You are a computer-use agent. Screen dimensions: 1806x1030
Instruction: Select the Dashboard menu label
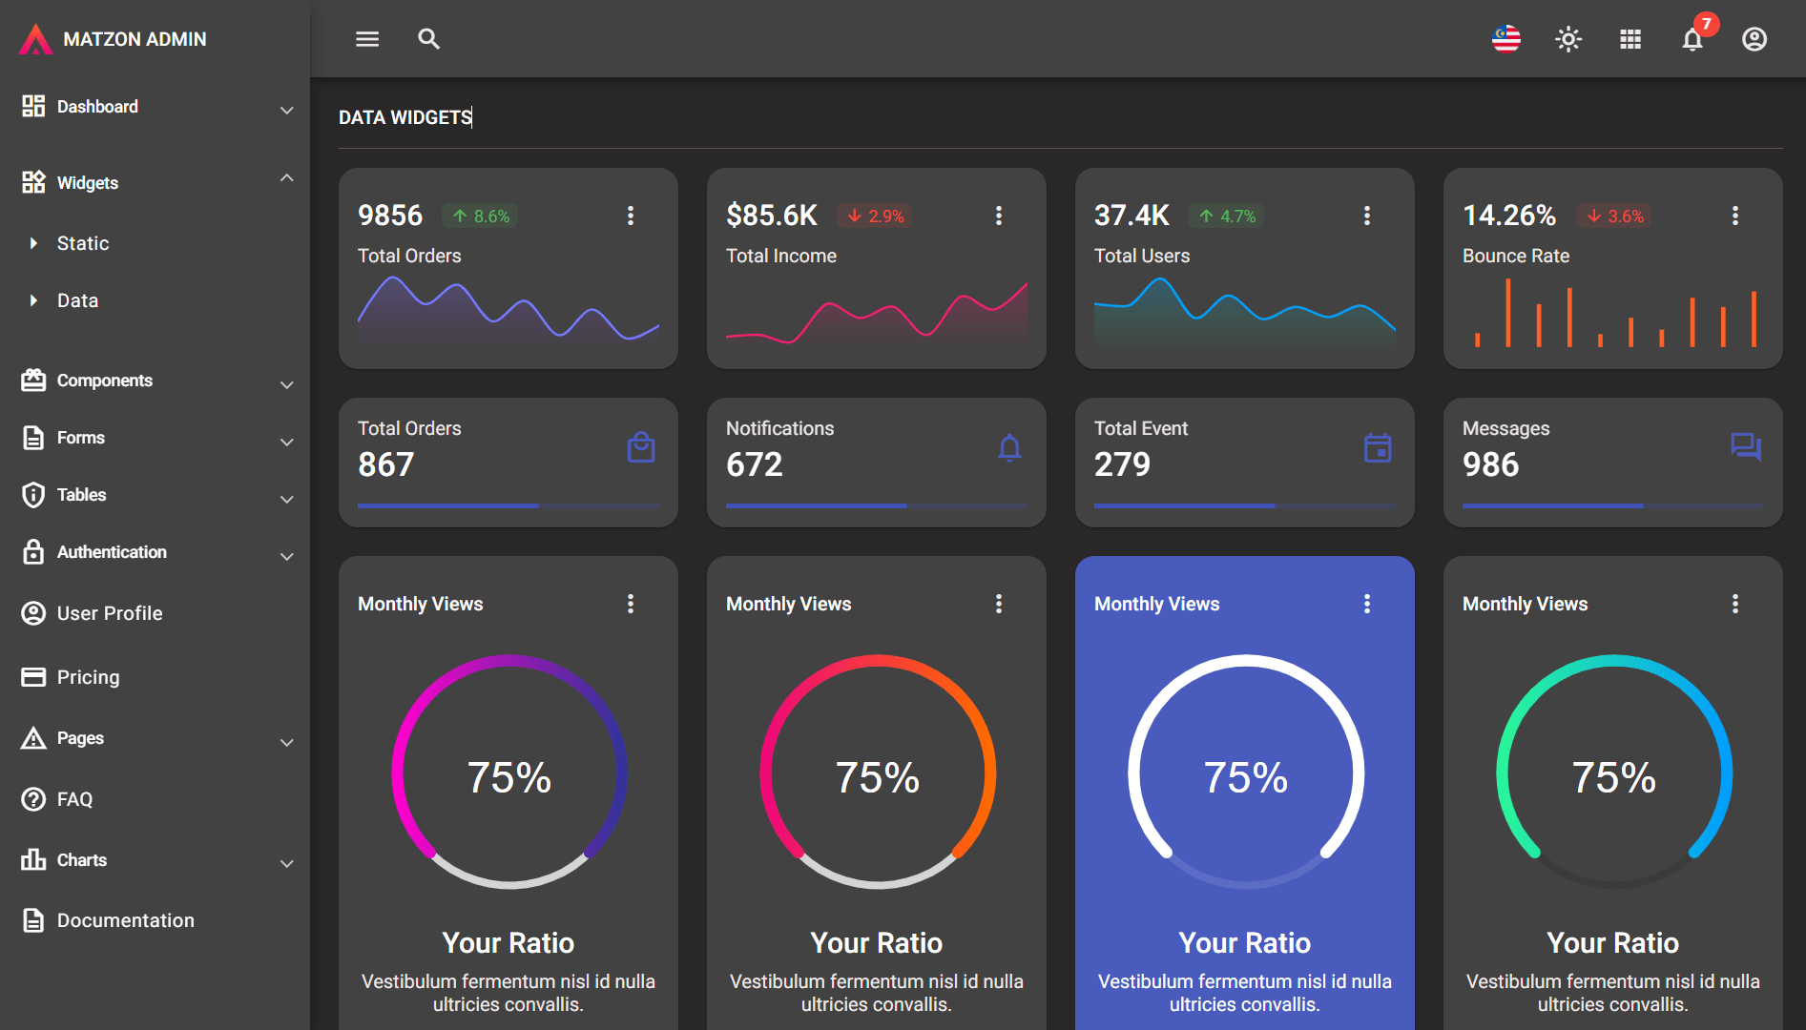pos(97,107)
